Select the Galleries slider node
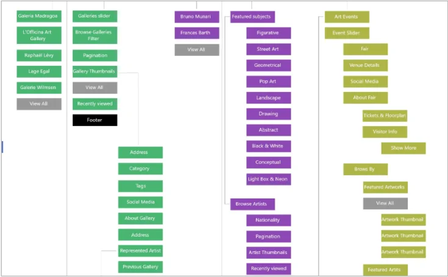 pyautogui.click(x=95, y=16)
